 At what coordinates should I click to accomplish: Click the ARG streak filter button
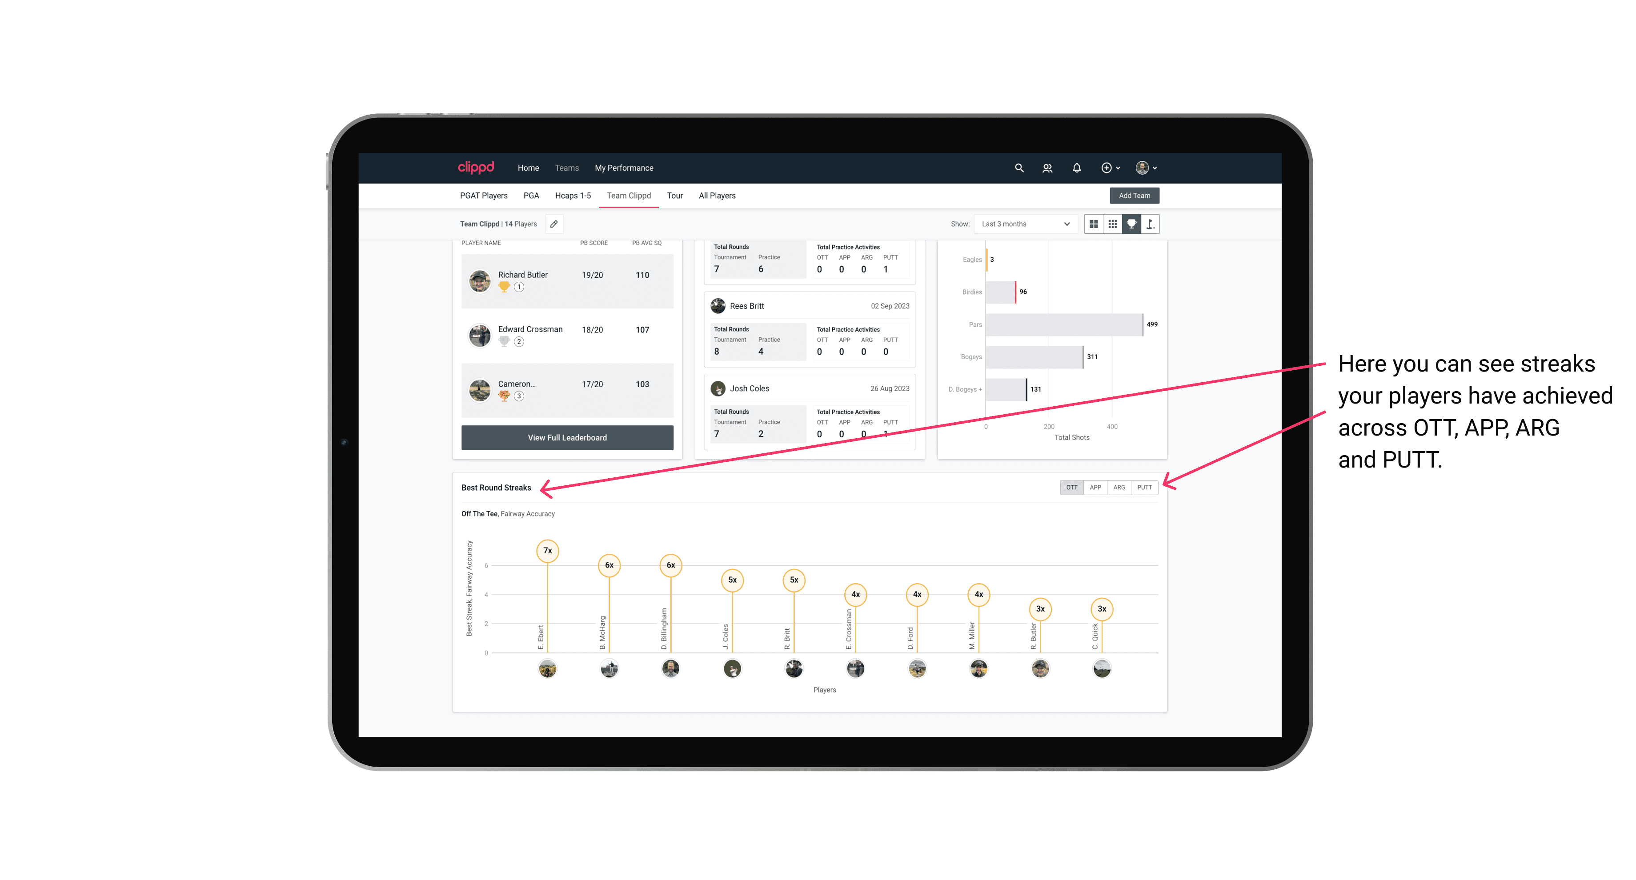(1120, 487)
